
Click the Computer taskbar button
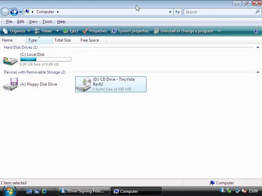click(x=136, y=191)
